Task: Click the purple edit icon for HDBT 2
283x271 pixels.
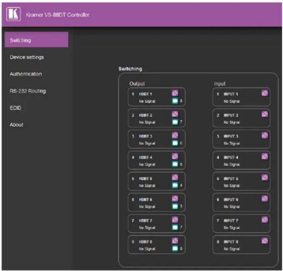Action: [175, 114]
